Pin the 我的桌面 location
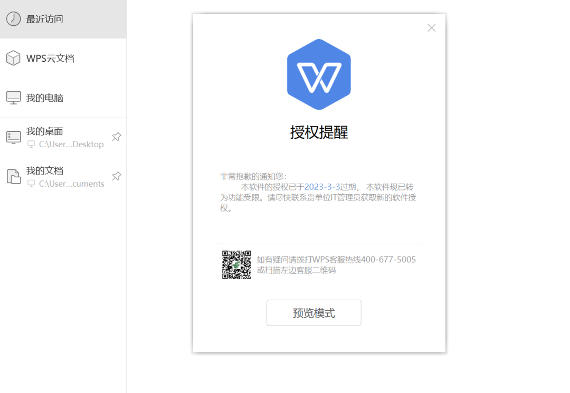 pos(117,137)
